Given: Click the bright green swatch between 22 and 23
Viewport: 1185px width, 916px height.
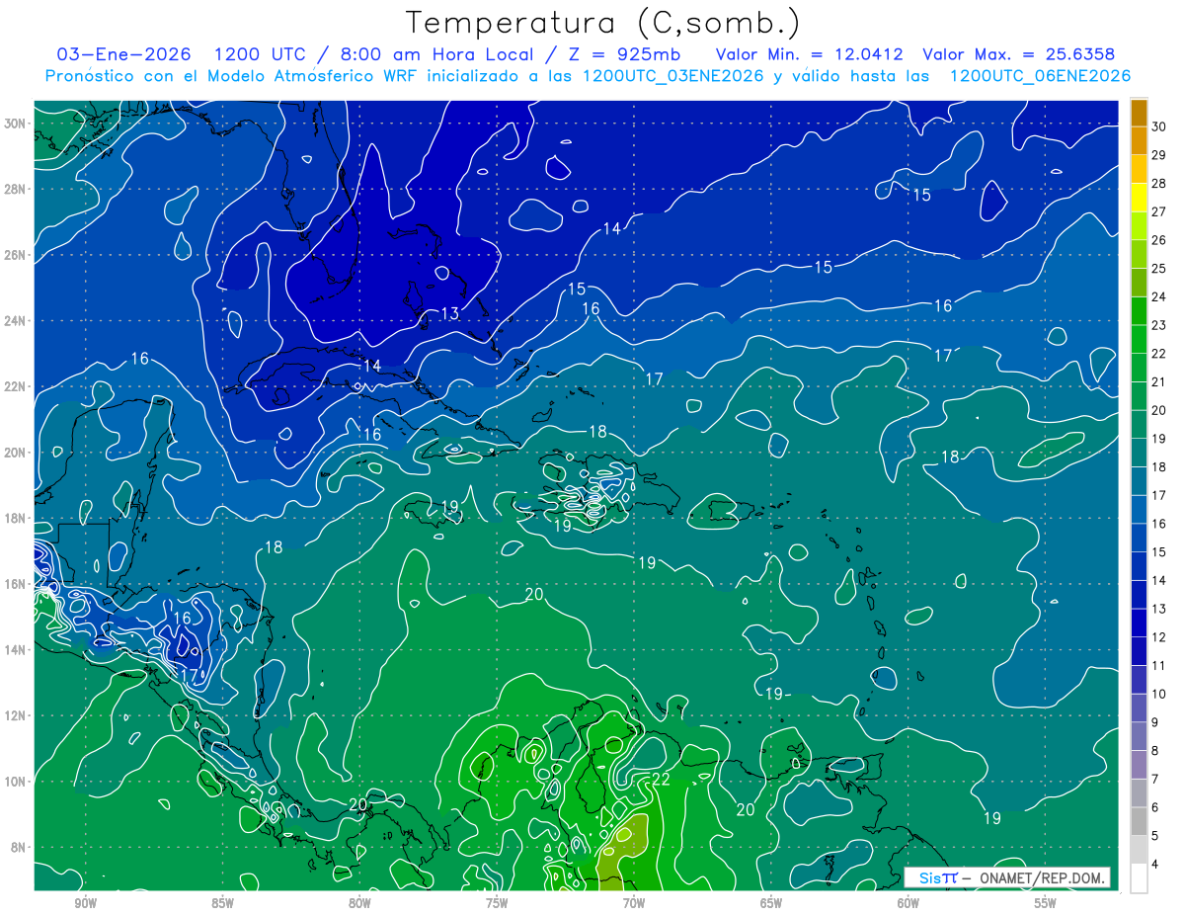Looking at the screenshot, I should click(x=1139, y=339).
